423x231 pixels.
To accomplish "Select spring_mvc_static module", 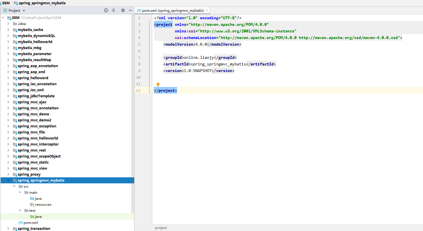I will coord(33,162).
